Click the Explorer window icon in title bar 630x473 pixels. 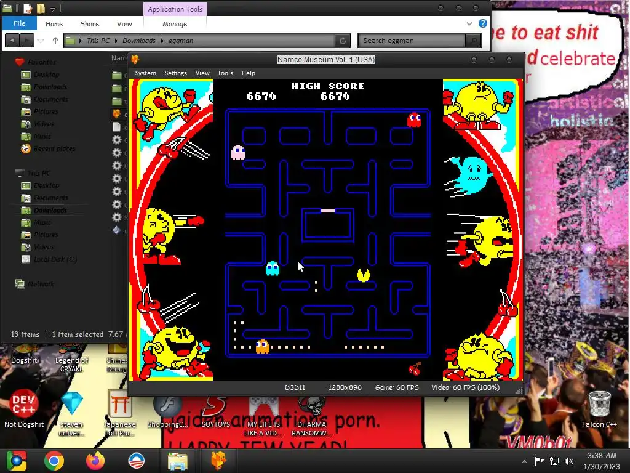pyautogui.click(x=7, y=8)
